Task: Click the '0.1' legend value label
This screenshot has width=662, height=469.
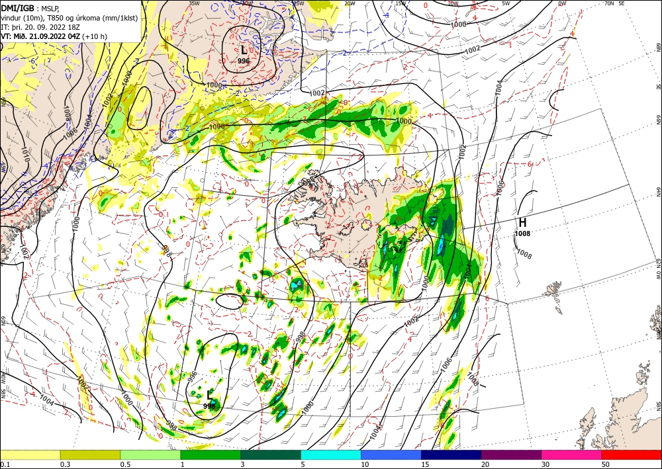Action: coord(4,464)
